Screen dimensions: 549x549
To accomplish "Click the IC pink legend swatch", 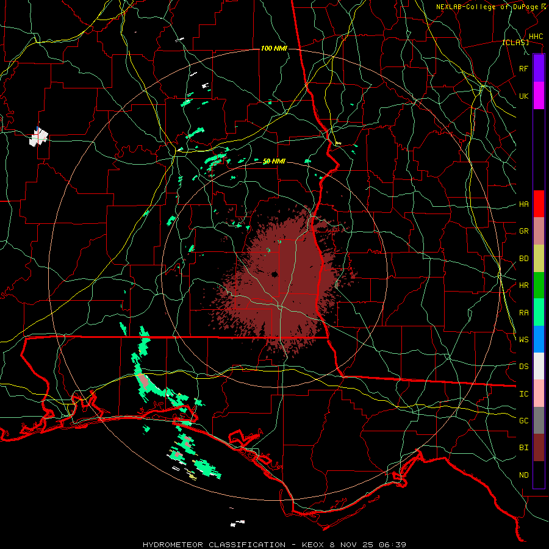I will (539, 393).
